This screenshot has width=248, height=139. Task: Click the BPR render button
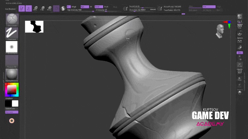click(x=240, y=17)
